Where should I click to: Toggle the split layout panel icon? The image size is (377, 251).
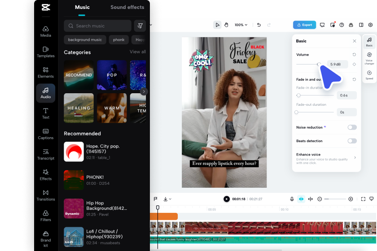pos(361,25)
